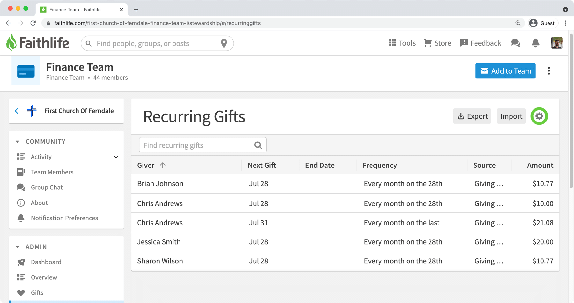The height and width of the screenshot is (303, 574).
Task: Collapse the ADMIN section
Action: click(31, 247)
